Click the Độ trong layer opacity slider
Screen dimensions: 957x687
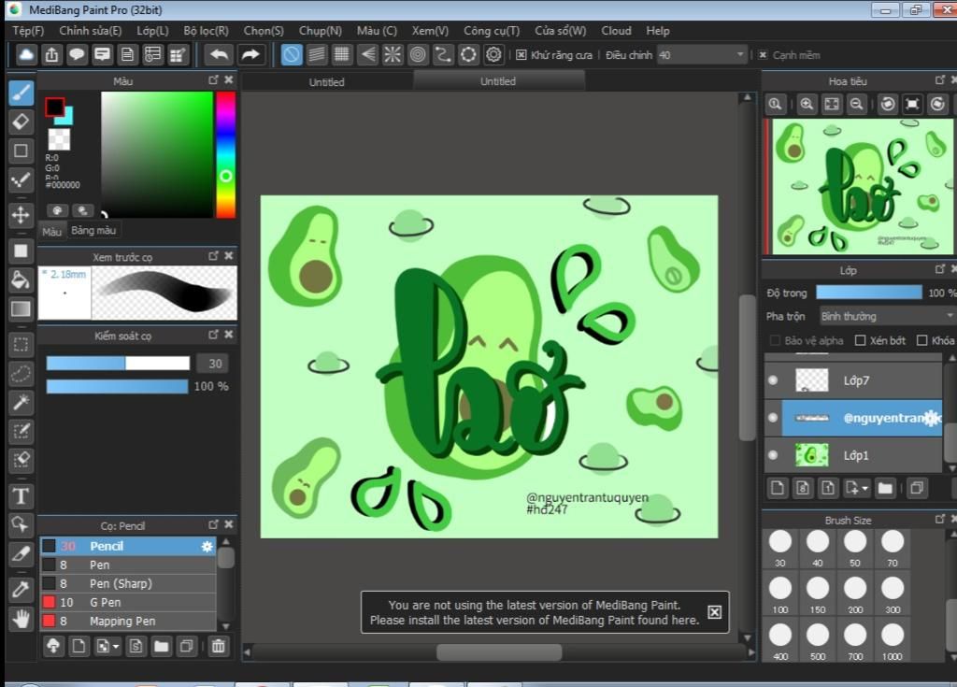(868, 293)
